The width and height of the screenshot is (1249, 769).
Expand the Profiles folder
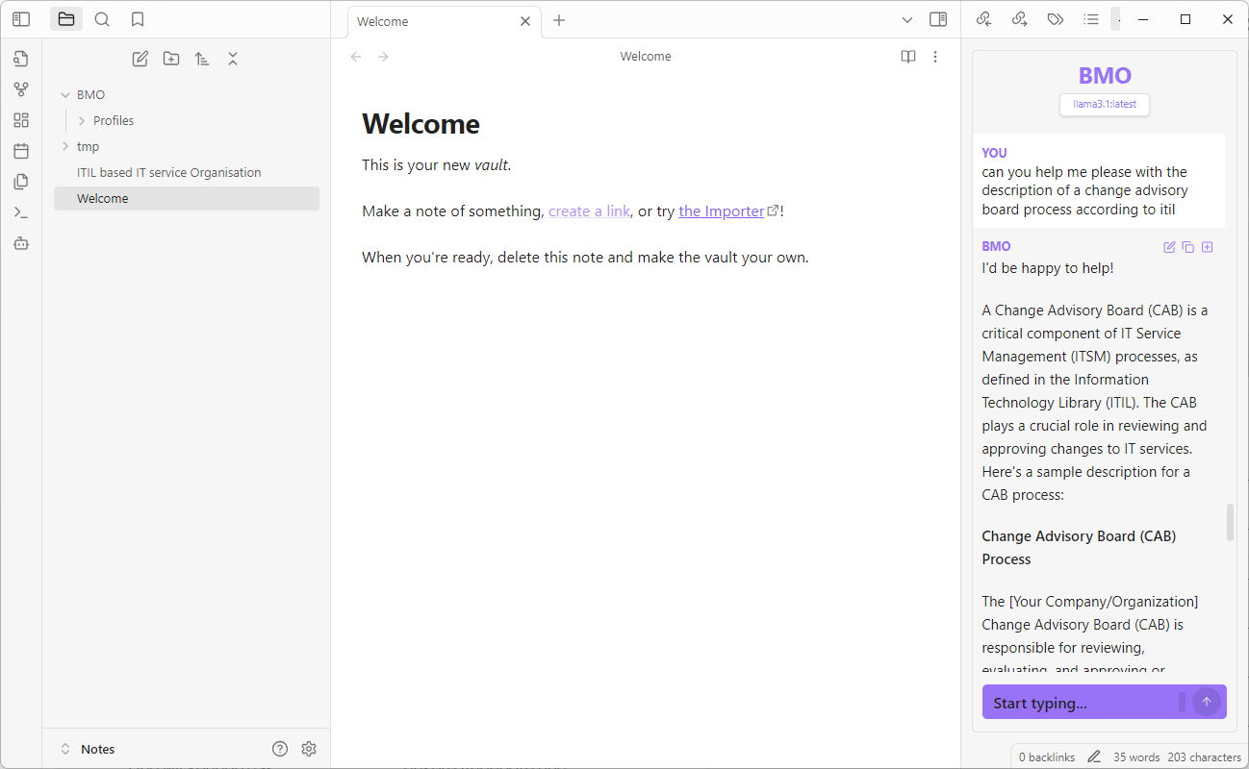(82, 121)
